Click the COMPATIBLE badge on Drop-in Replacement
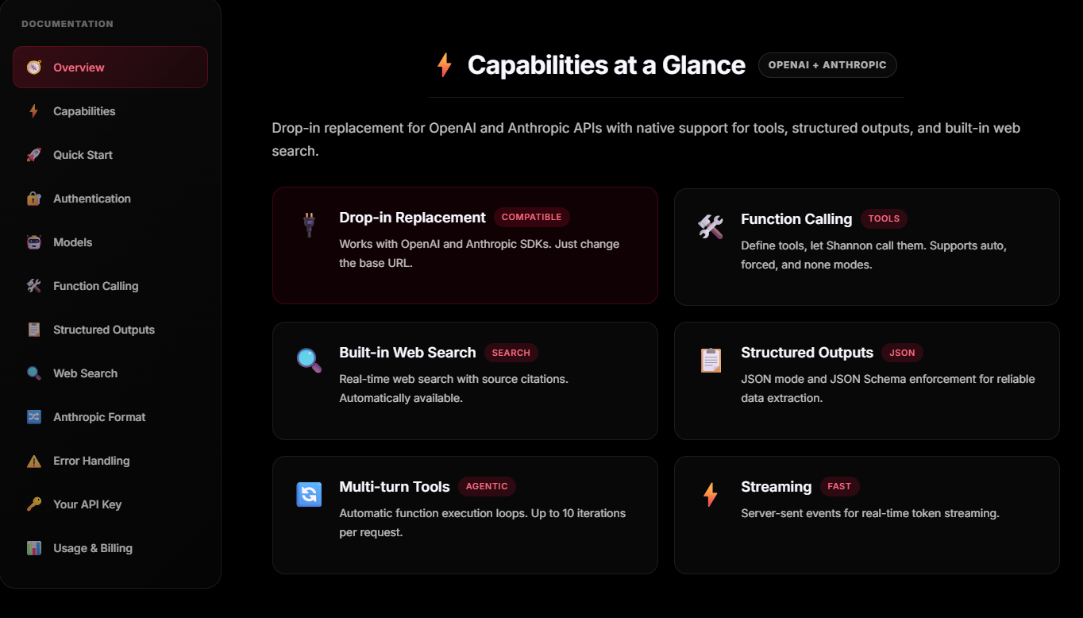The height and width of the screenshot is (618, 1083). [531, 217]
